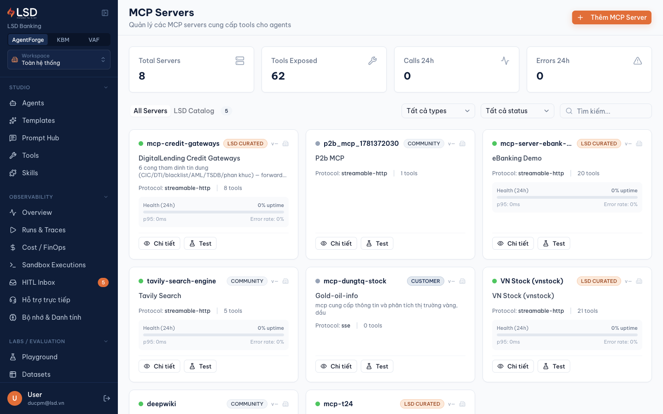Collapse the sidebar using the panel icon
This screenshot has width=663, height=414.
tap(105, 13)
